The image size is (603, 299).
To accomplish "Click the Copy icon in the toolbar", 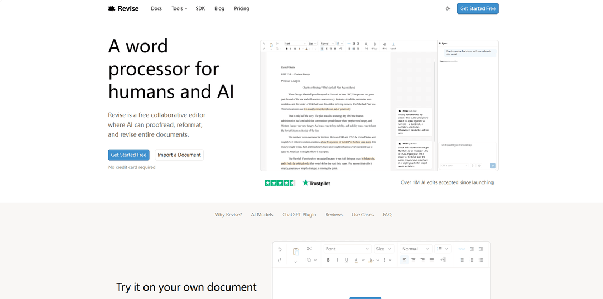I will click(x=309, y=260).
